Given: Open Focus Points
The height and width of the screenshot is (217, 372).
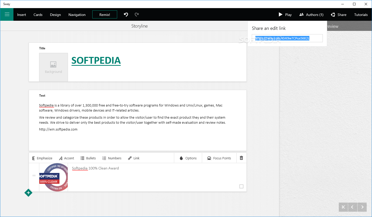Looking at the screenshot, I should coord(219,158).
